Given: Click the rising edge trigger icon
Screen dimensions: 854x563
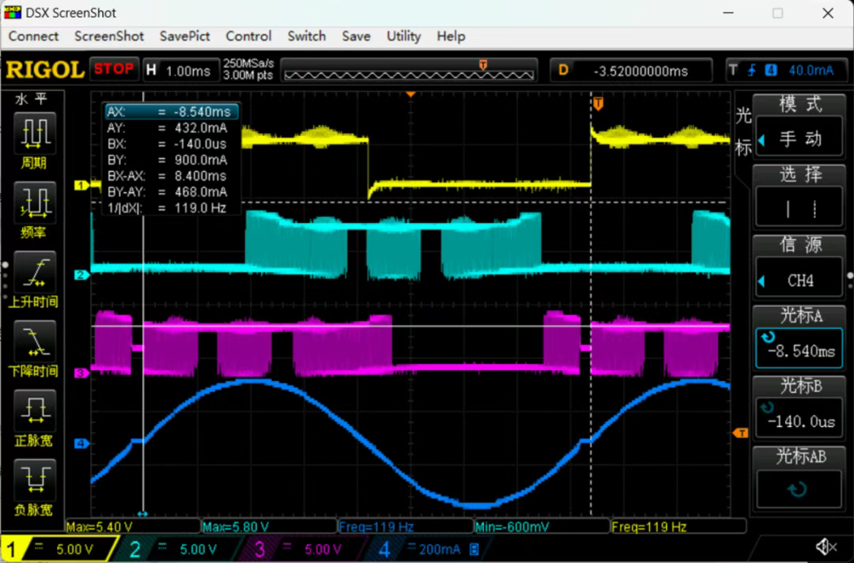Looking at the screenshot, I should (x=752, y=70).
